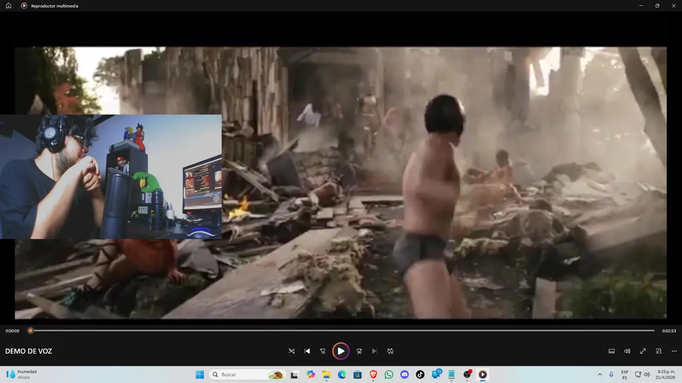682x383 pixels.
Task: Open OBS Studio from taskbar
Action: tap(467, 374)
